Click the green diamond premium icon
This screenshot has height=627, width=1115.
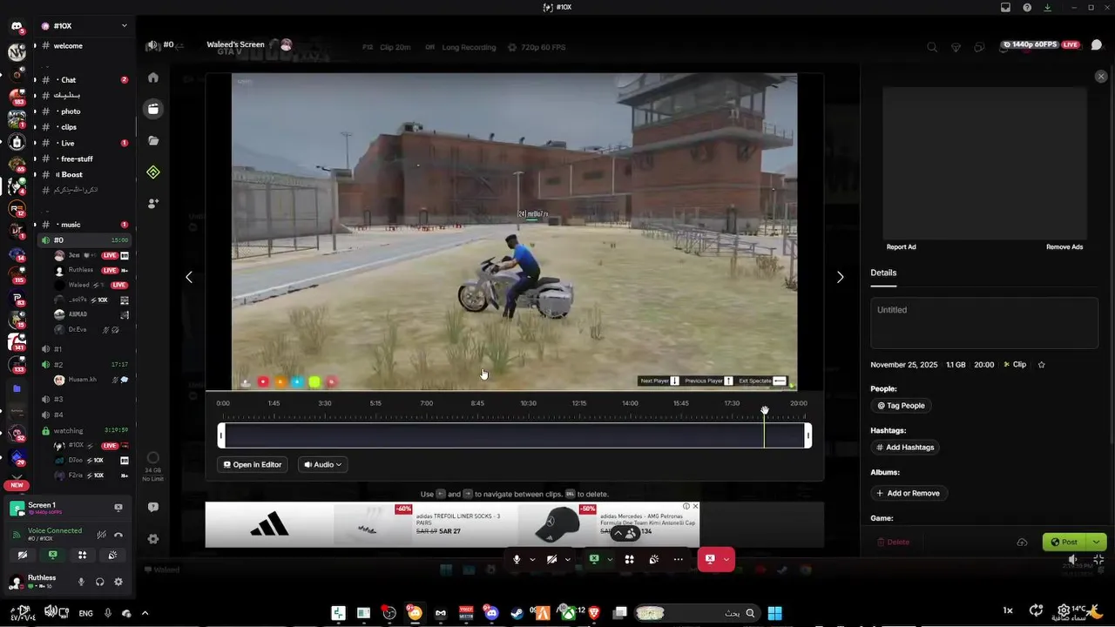(x=153, y=172)
